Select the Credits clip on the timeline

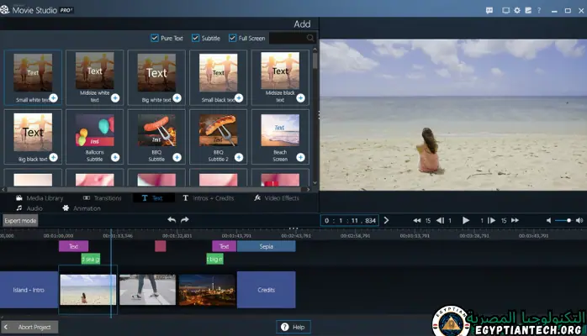point(266,289)
